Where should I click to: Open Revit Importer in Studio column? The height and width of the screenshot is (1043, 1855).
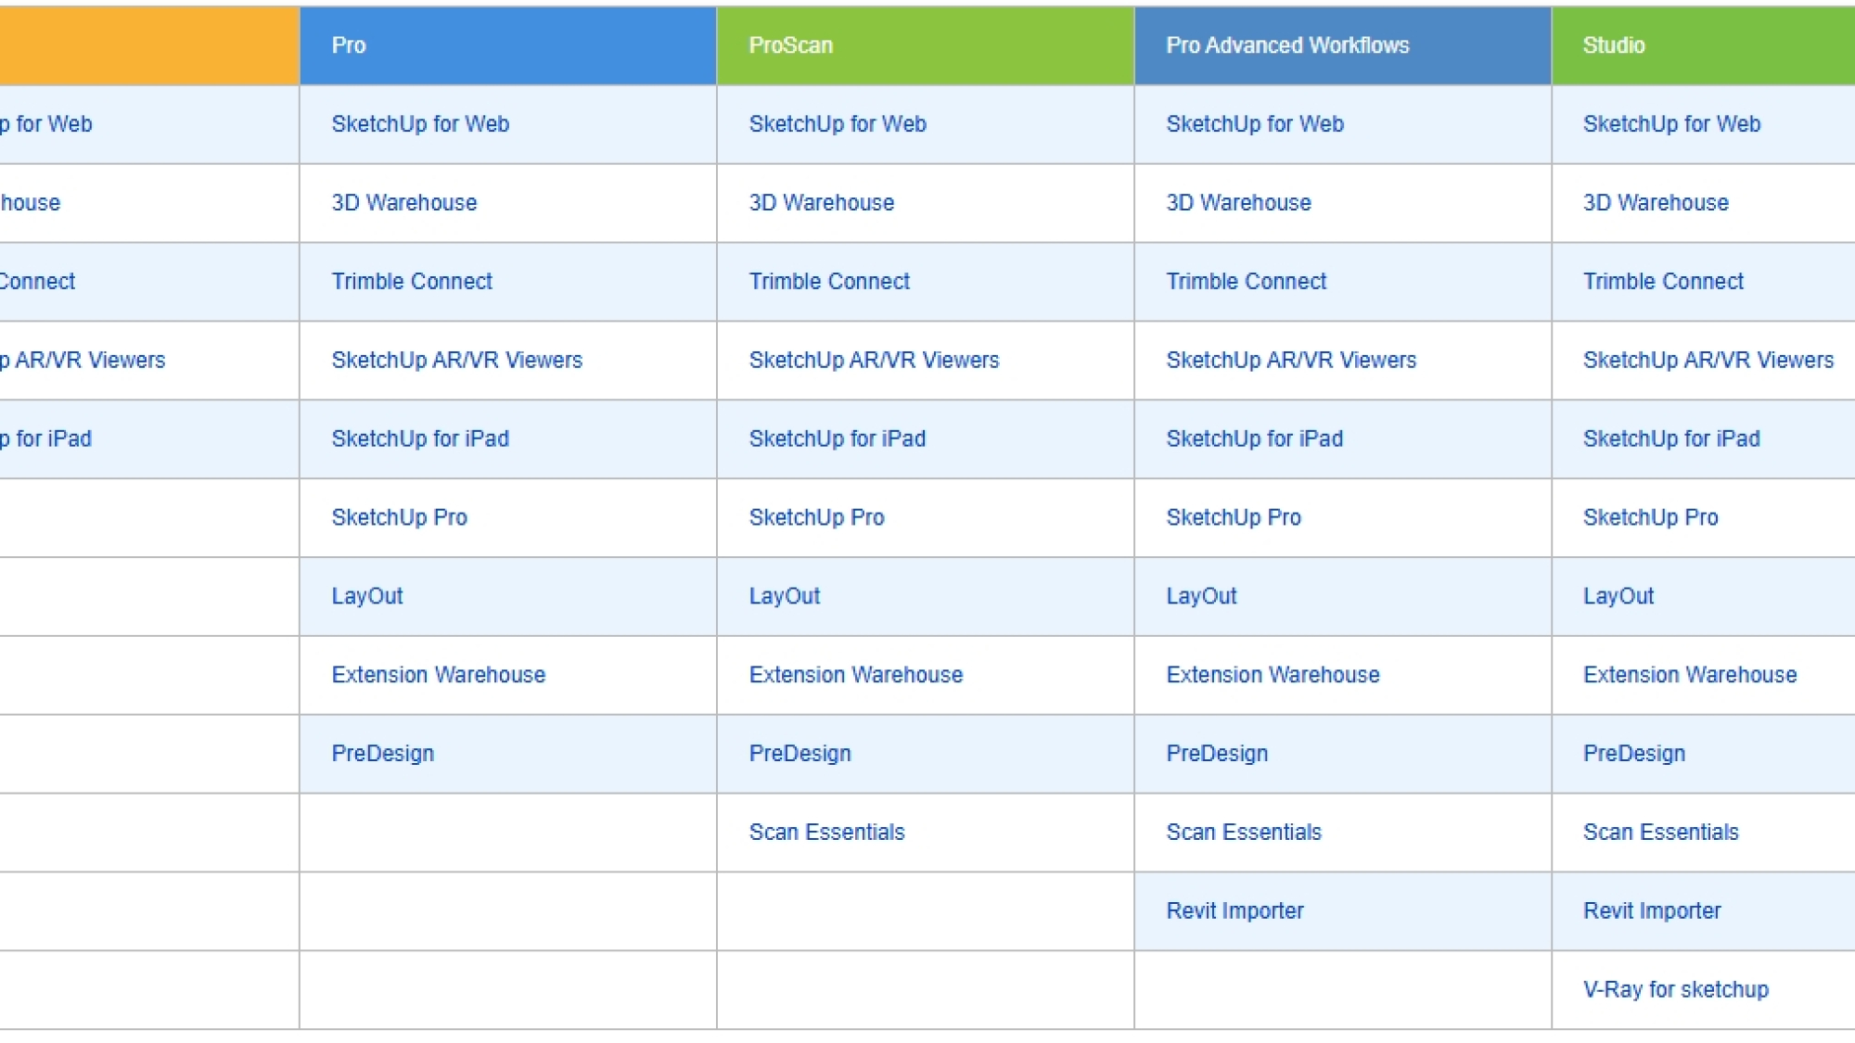pyautogui.click(x=1651, y=911)
